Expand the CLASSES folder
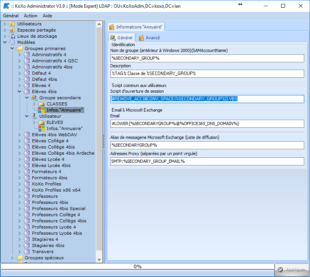310x277 pixels. pos(34,104)
